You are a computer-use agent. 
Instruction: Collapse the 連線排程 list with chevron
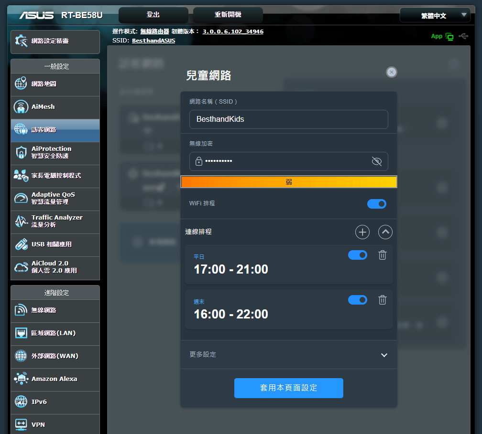pyautogui.click(x=385, y=232)
